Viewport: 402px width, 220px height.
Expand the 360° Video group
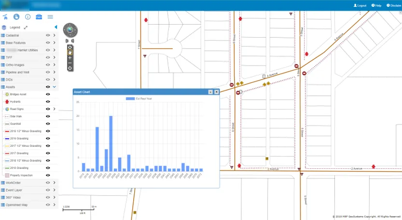click(55, 197)
